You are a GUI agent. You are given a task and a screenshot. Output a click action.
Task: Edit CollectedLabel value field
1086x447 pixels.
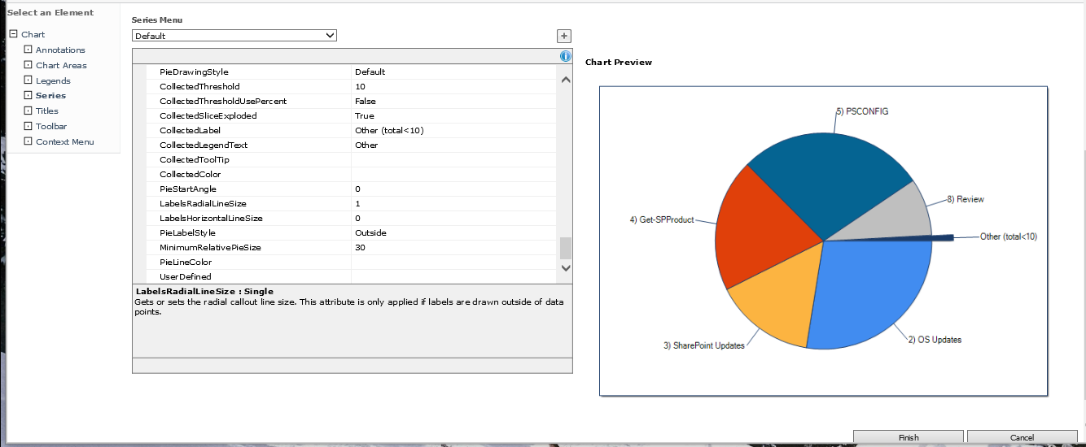click(453, 130)
